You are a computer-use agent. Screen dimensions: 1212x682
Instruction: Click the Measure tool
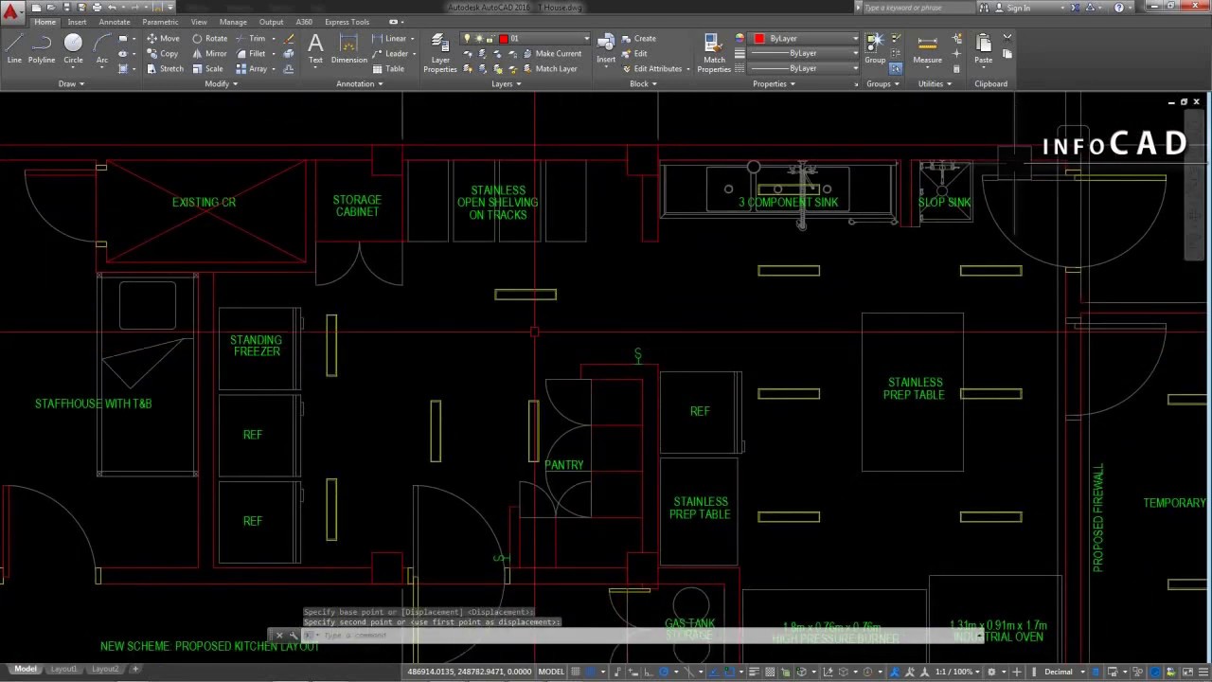tap(927, 49)
